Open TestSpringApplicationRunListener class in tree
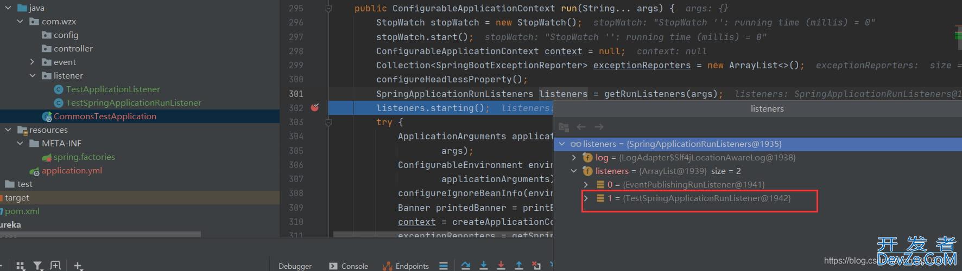This screenshot has width=962, height=271. (134, 103)
